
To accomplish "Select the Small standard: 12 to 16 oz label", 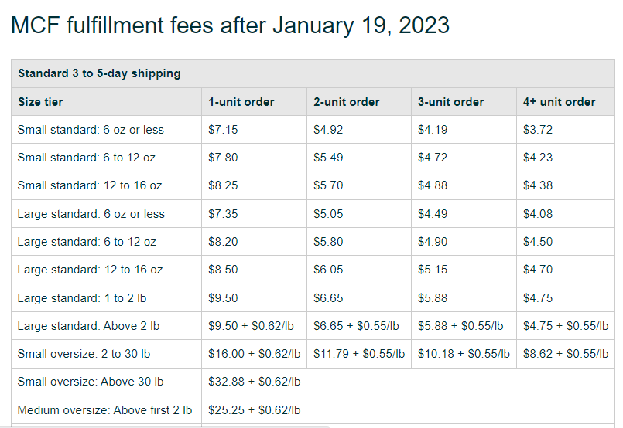I will coord(90,185).
